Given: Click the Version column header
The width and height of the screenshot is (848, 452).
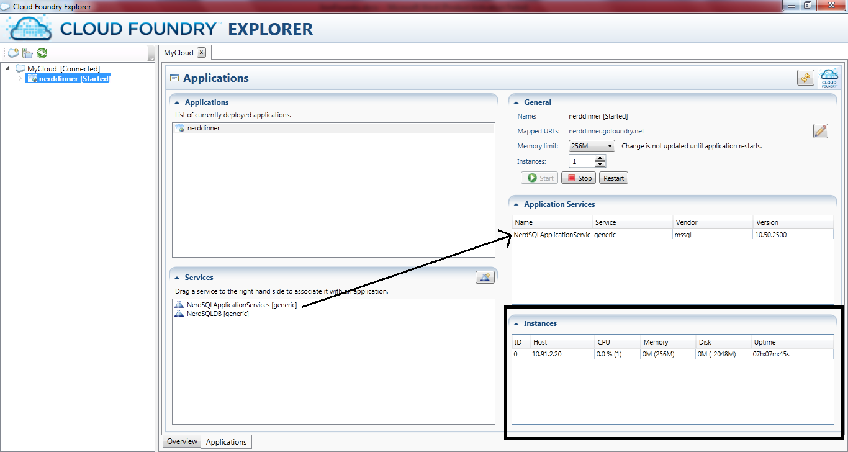Looking at the screenshot, I should click(x=793, y=222).
